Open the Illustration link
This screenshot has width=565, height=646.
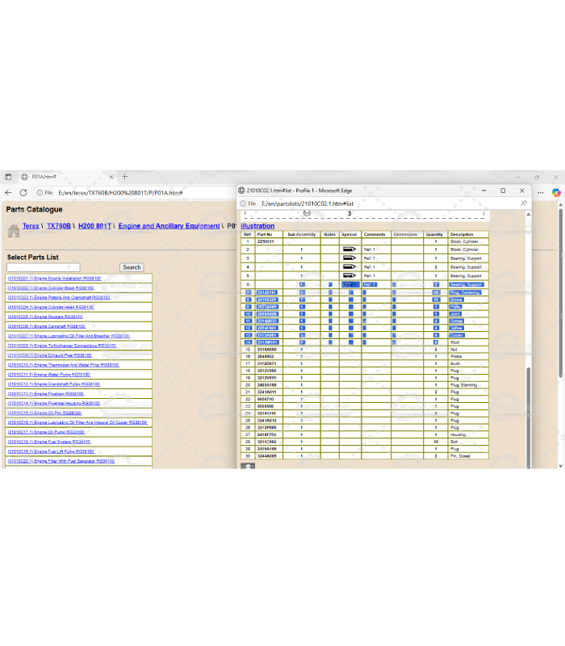pyautogui.click(x=257, y=226)
